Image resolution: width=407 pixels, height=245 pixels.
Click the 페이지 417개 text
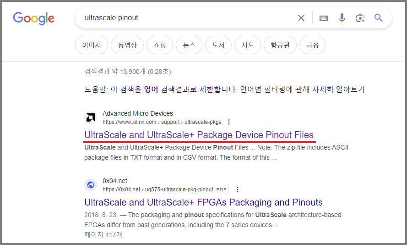click(x=103, y=235)
